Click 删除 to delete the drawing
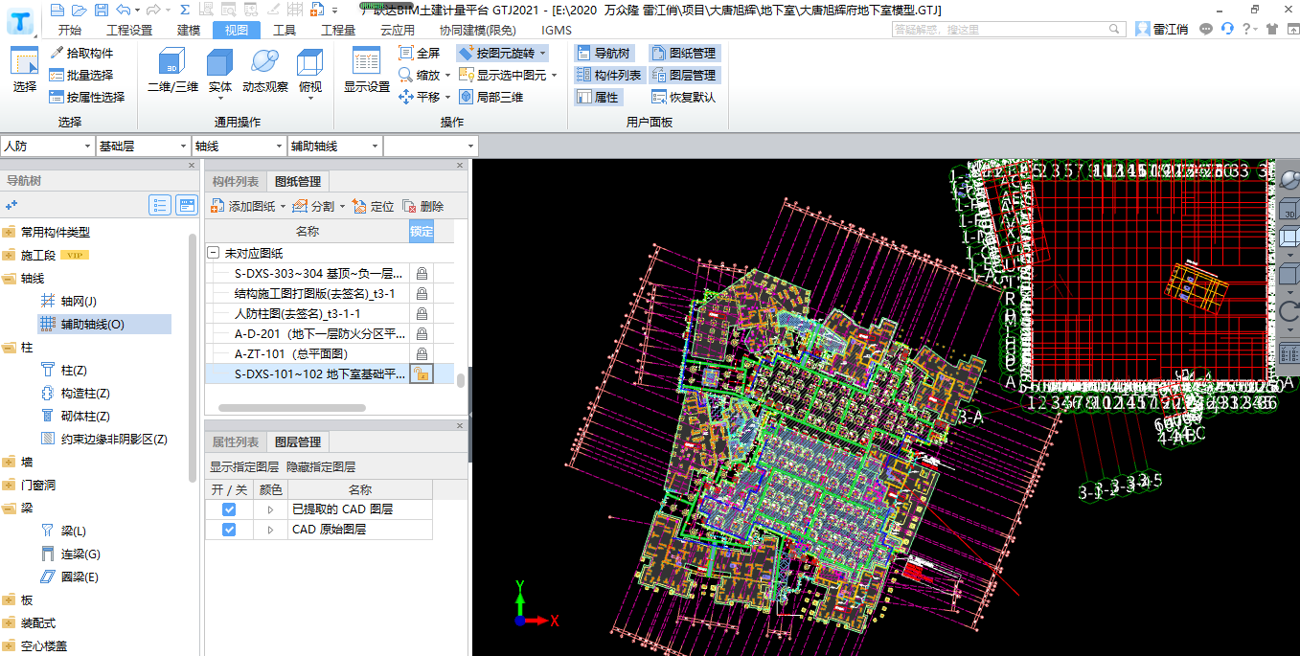Viewport: 1300px width, 656px height. point(423,206)
